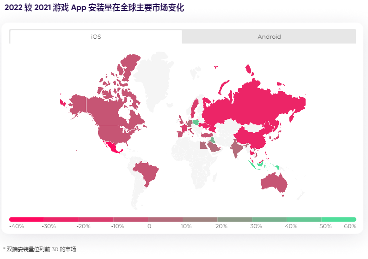Click the 20% to 30% legend segment

(x=235, y=219)
